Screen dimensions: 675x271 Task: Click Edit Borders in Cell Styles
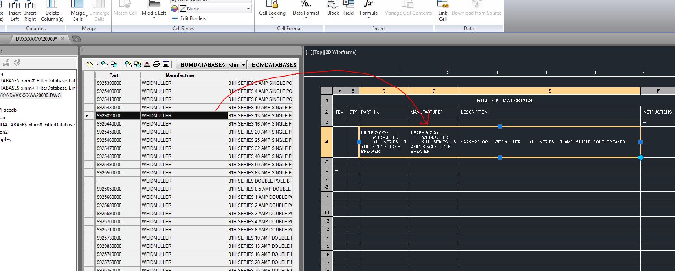coord(189,18)
